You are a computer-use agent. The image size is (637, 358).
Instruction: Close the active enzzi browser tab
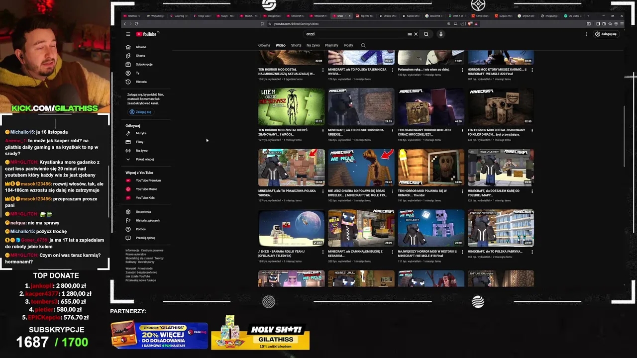[349, 16]
